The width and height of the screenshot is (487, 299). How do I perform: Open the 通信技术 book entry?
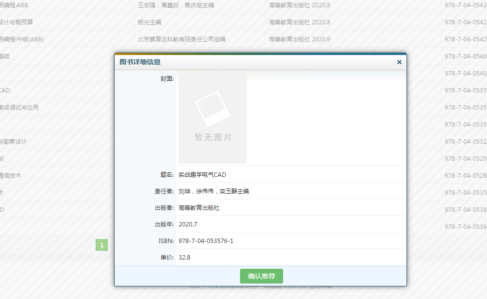tap(11, 175)
